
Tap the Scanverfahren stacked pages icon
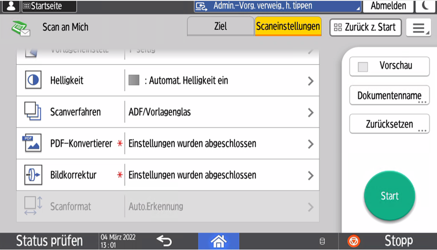[33, 112]
